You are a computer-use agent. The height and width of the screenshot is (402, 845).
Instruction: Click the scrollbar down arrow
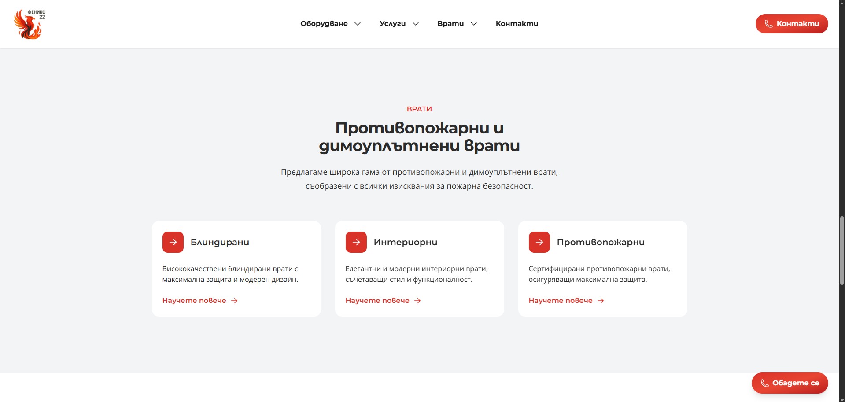click(841, 398)
